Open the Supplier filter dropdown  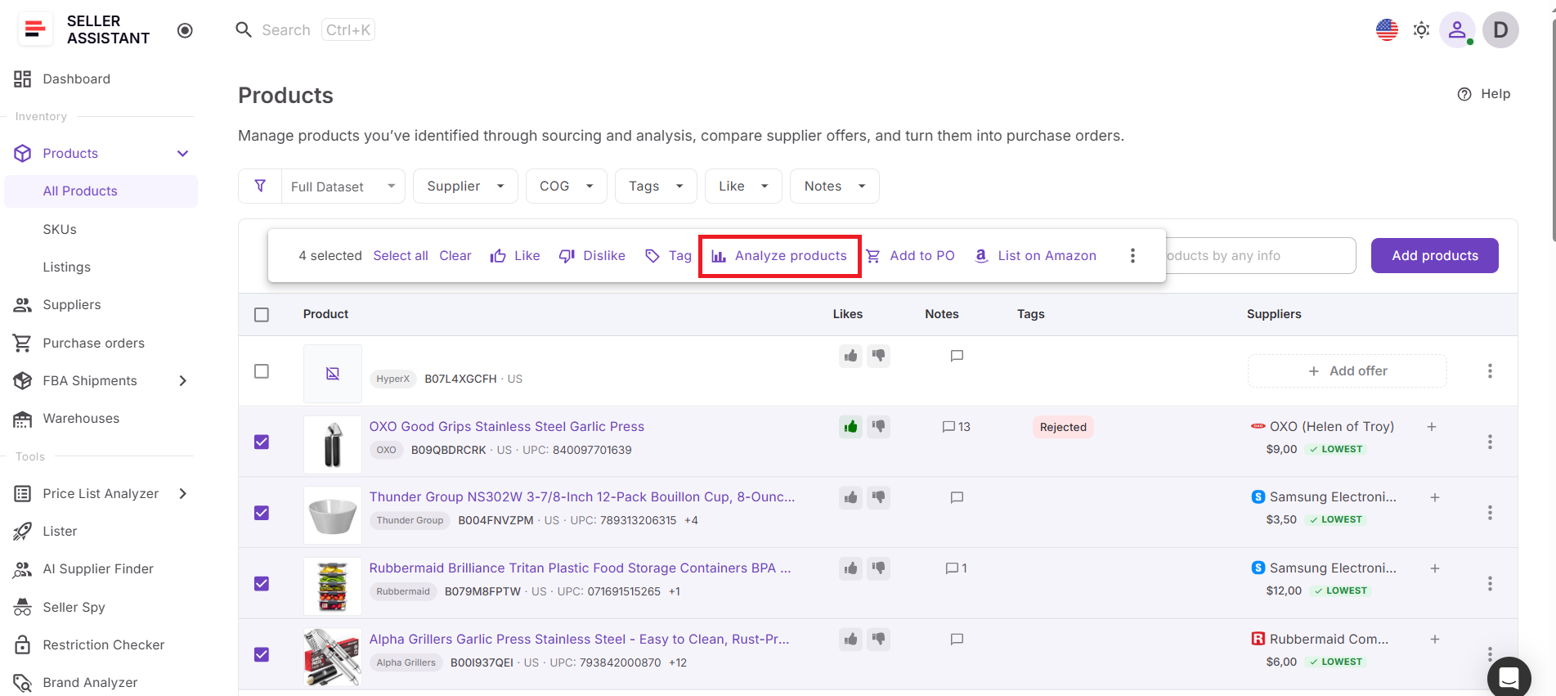pos(465,186)
